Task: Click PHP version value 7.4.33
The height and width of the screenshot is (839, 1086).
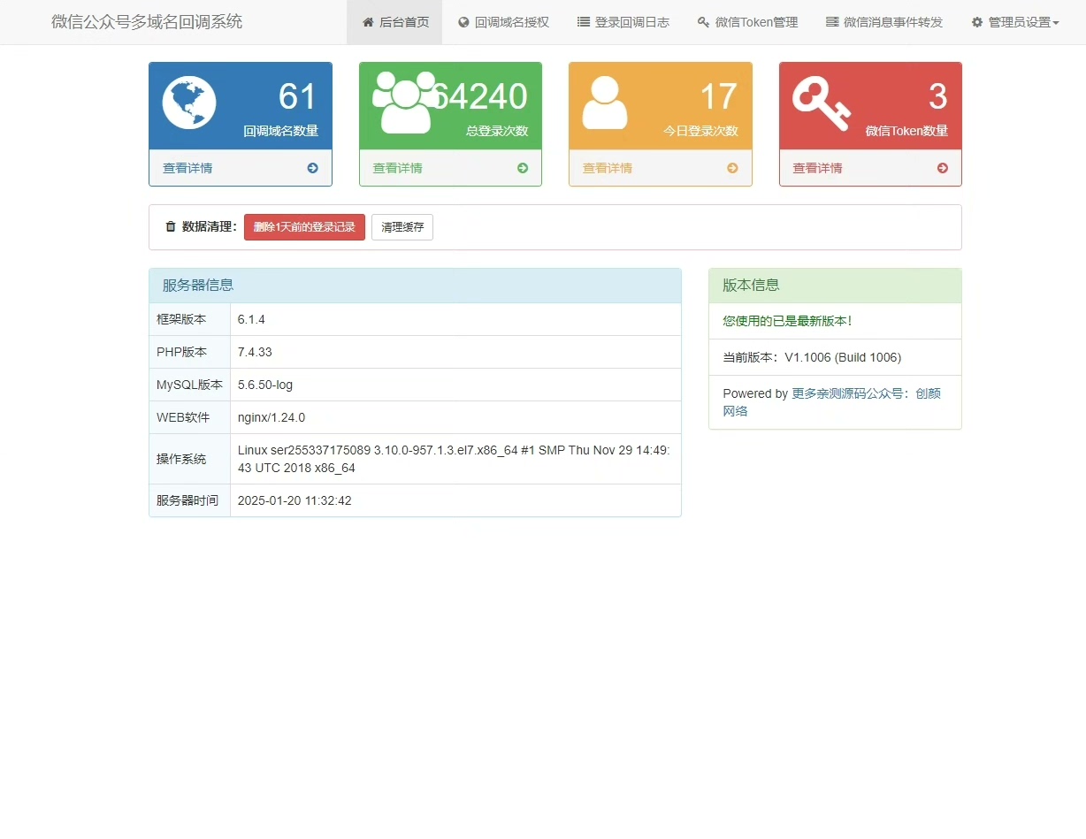Action: coord(255,352)
